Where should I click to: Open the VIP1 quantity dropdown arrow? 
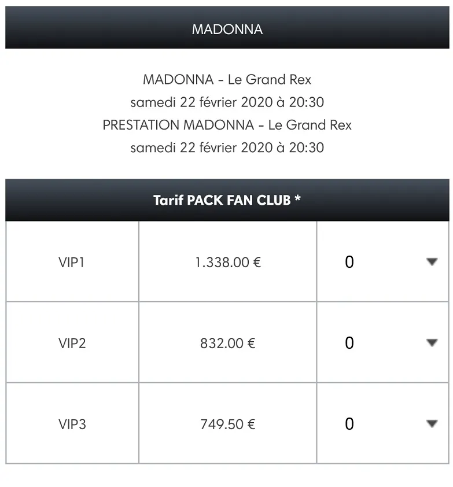(432, 262)
